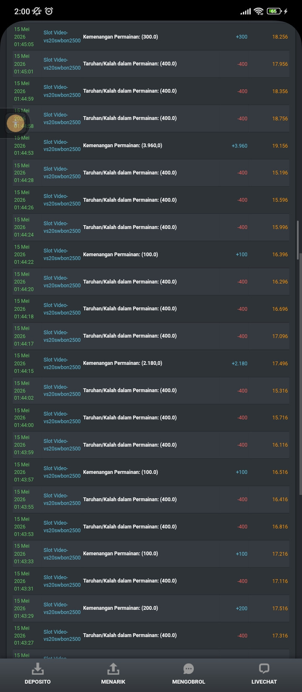Tap the muted notification bell icon
Screen dimensions: 302x692
coord(37,11)
